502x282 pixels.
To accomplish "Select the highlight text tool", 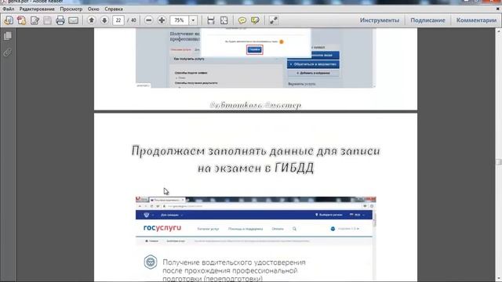I will click(255, 20).
